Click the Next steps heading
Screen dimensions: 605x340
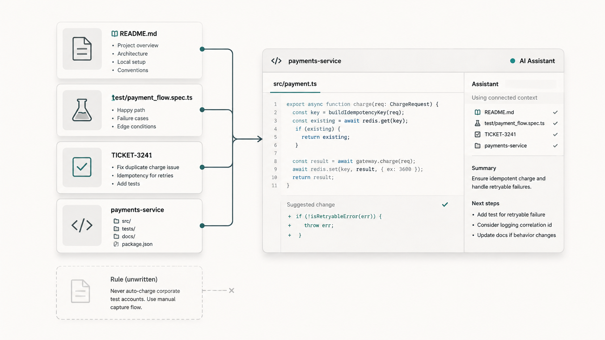pyautogui.click(x=485, y=203)
